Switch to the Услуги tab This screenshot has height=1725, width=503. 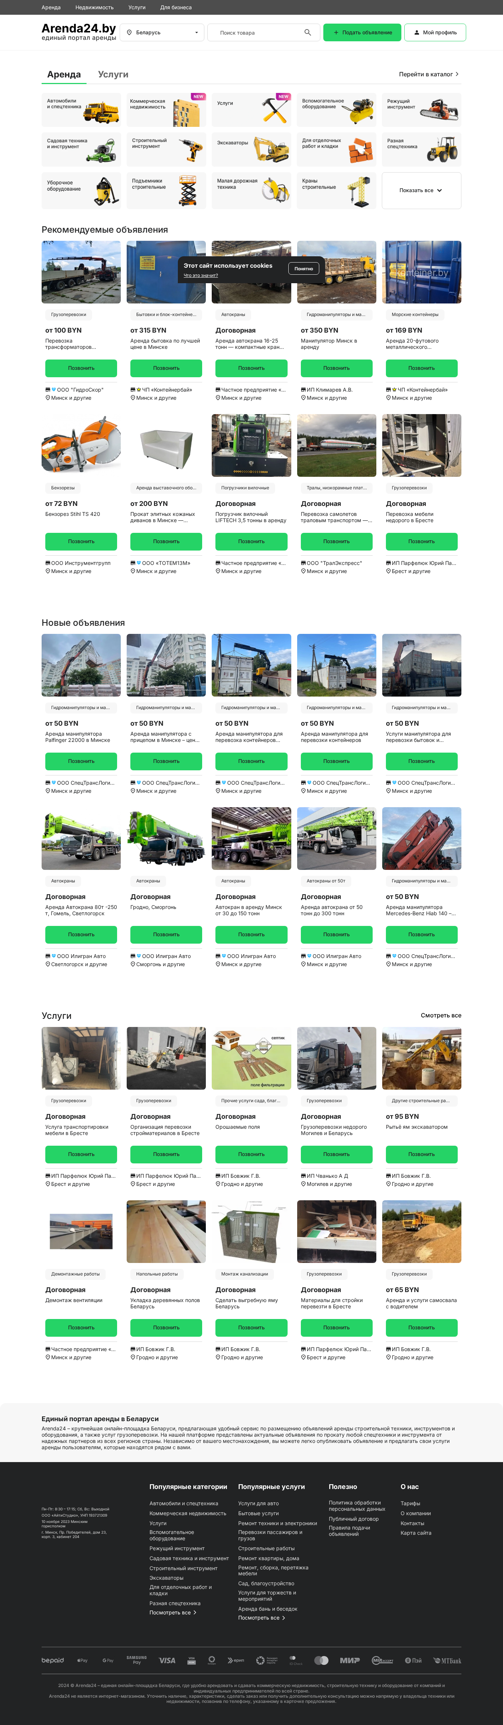pyautogui.click(x=113, y=74)
